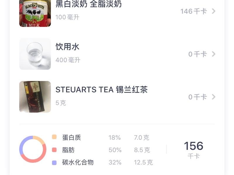The height and width of the screenshot is (175, 234).
Task: Open the Steuarts Tea box thumbnail
Action: pyautogui.click(x=35, y=97)
